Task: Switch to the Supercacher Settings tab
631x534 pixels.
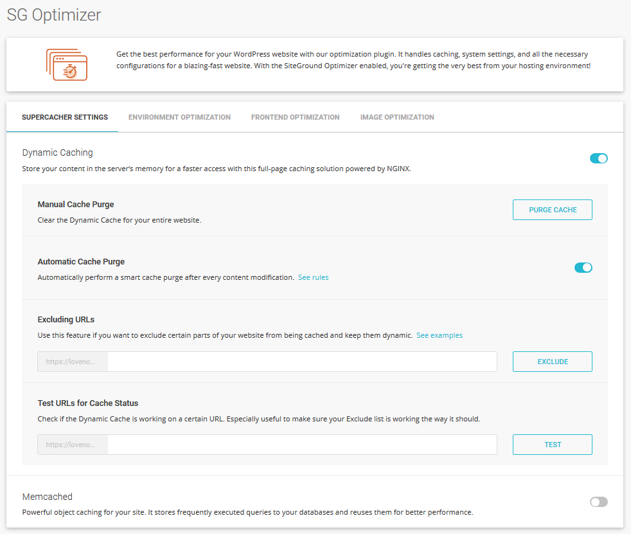Action: point(65,117)
